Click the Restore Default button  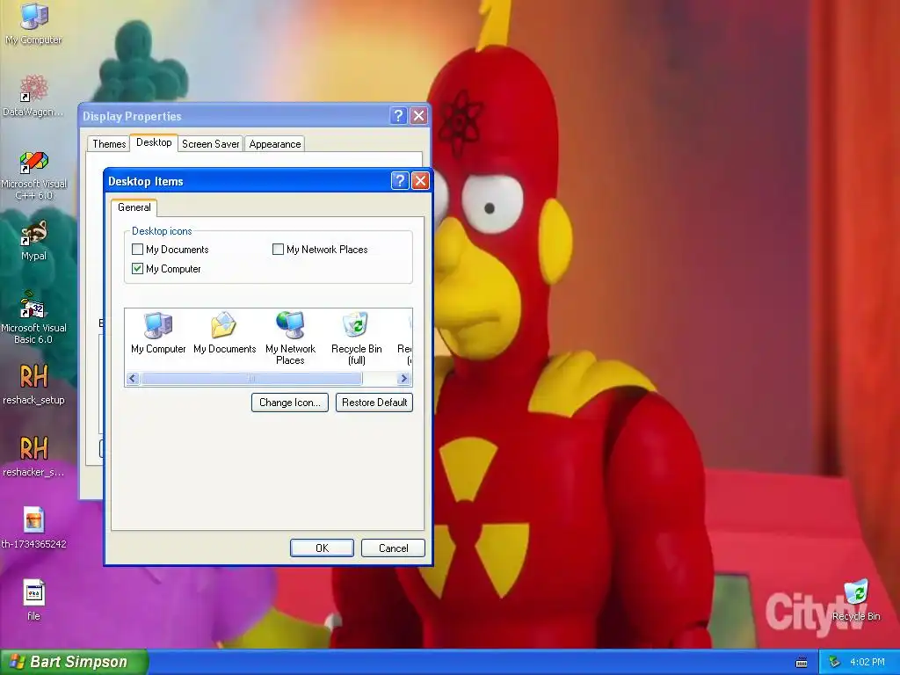click(x=374, y=403)
